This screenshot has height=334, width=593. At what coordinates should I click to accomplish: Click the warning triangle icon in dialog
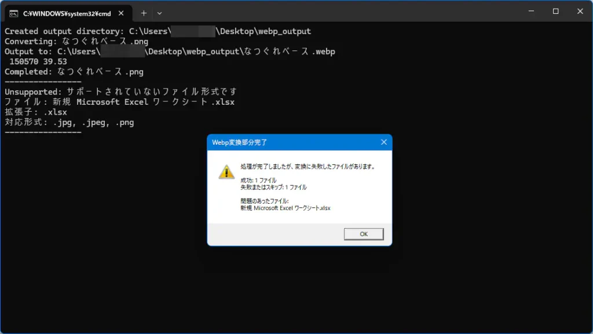(226, 172)
